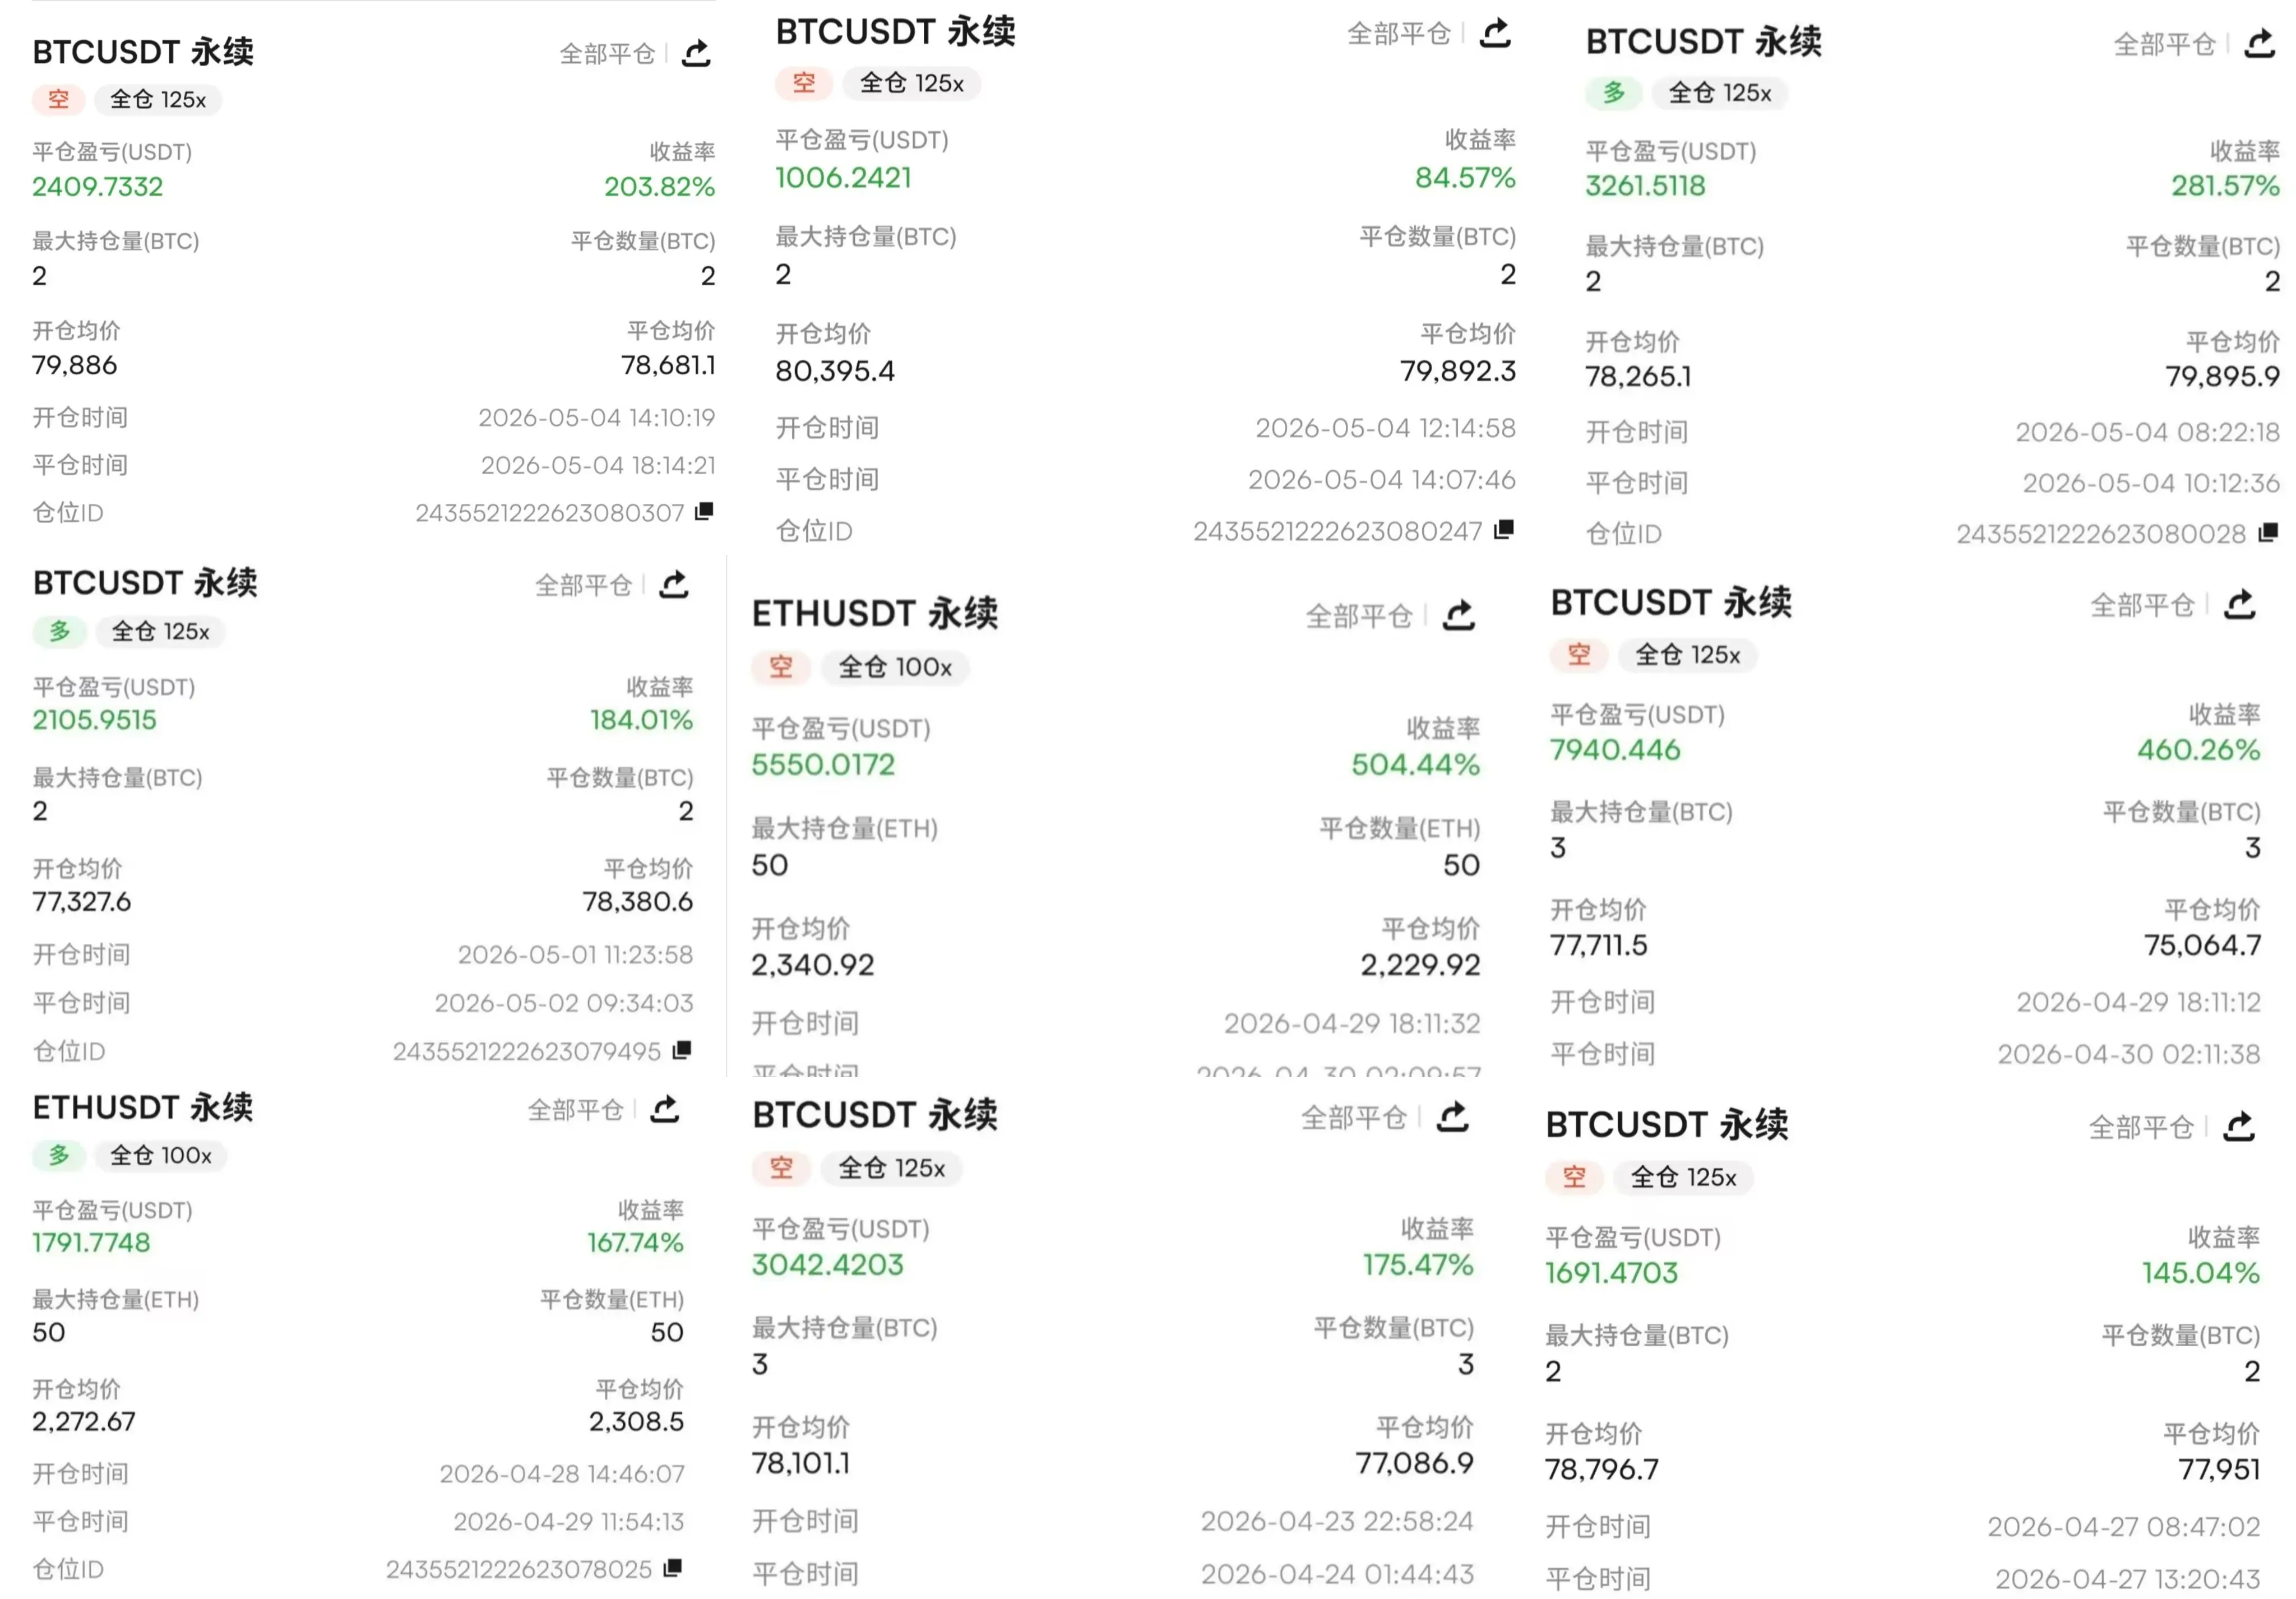2296x1599 pixels.
Task: Share the BTCUSDT position with 7940.446 profit
Action: (x=2240, y=604)
